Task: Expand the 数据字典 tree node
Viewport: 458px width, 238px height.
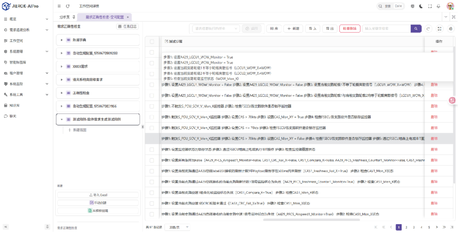Action: (61, 40)
